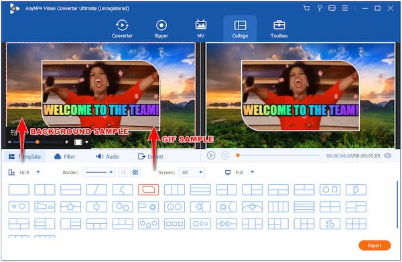Select the four vertical columns template
This screenshot has width=402, height=262.
278,206
